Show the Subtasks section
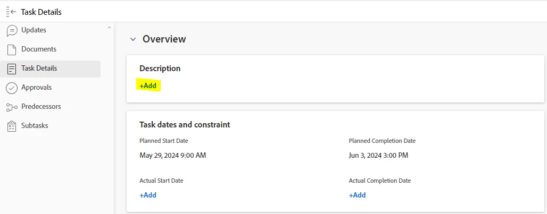 [35, 126]
